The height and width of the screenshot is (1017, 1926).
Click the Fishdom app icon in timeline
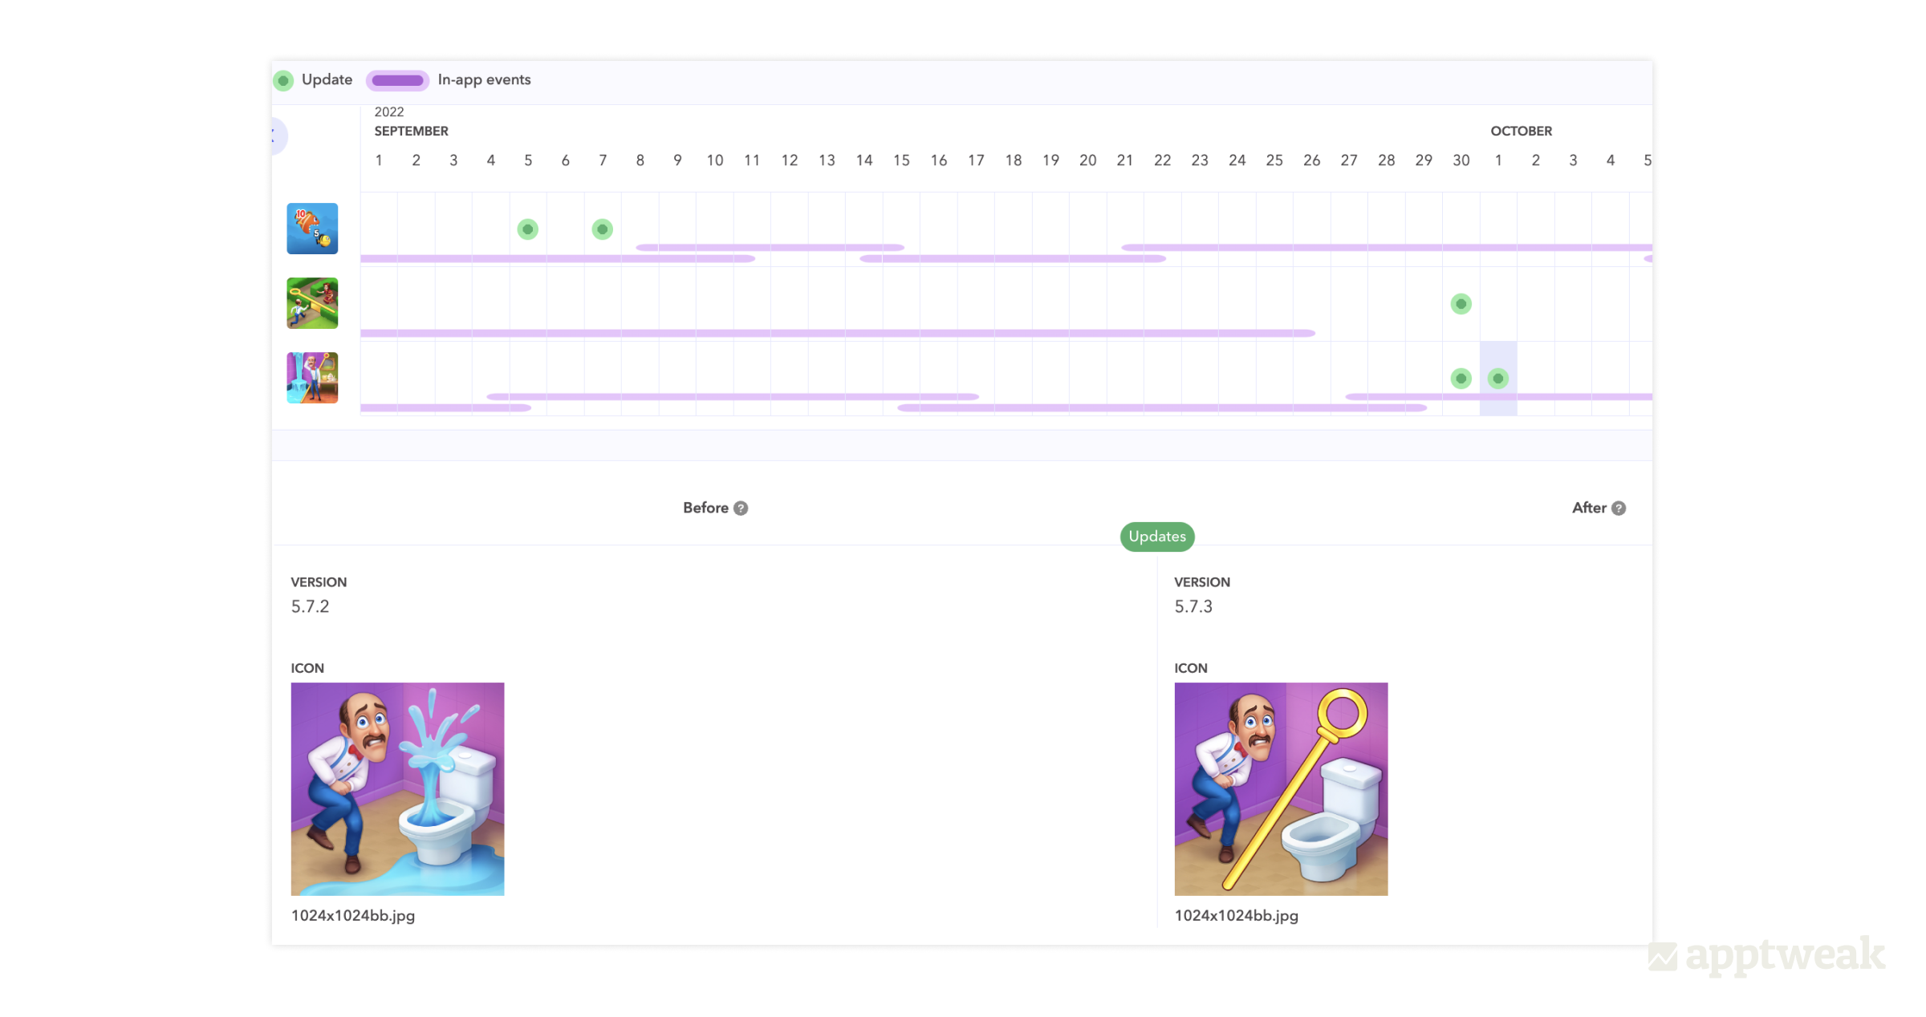pyautogui.click(x=312, y=229)
